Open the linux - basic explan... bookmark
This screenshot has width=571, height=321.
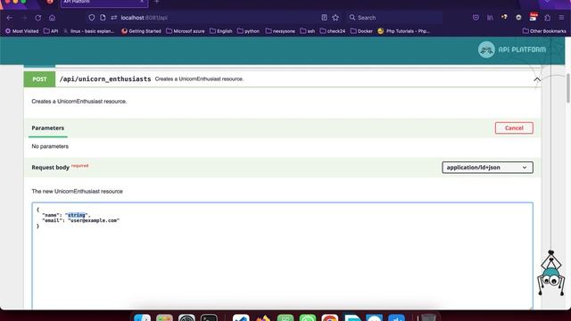tap(89, 31)
